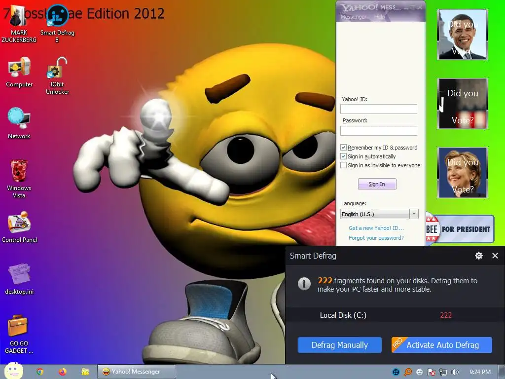505x379 pixels.
Task: Toggle Remember my ID & password checkbox
Action: click(x=344, y=147)
